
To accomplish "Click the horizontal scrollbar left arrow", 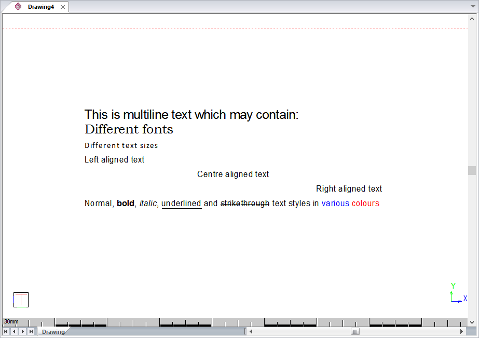I will 251,331.
